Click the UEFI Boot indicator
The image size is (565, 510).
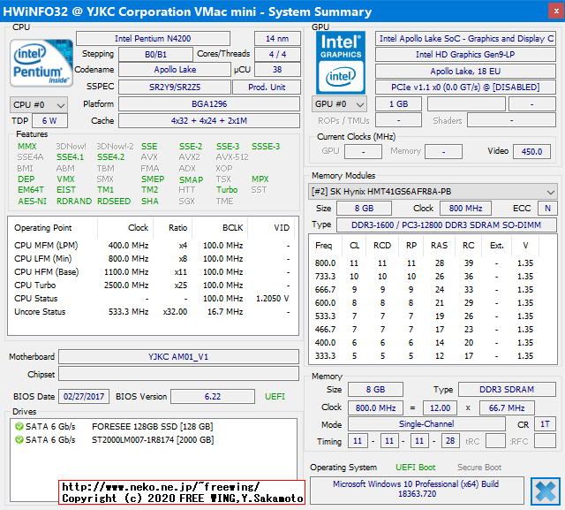point(416,468)
